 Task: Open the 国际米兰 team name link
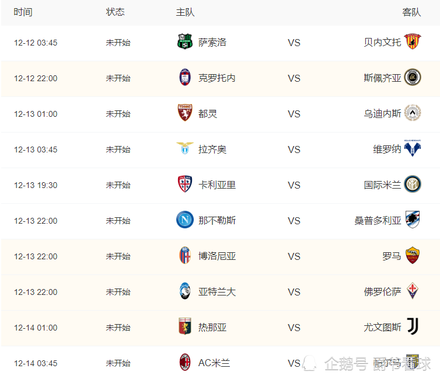pos(382,185)
